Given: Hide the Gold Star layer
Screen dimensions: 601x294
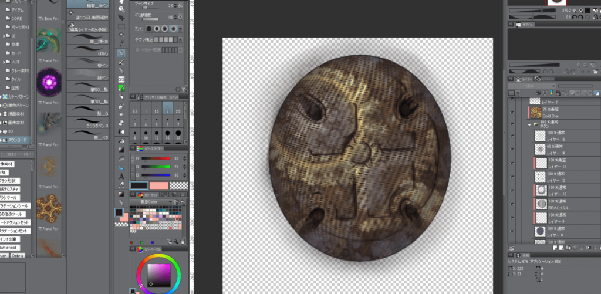Looking at the screenshot, I should pos(511,113).
